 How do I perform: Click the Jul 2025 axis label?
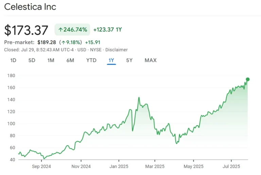point(231,167)
